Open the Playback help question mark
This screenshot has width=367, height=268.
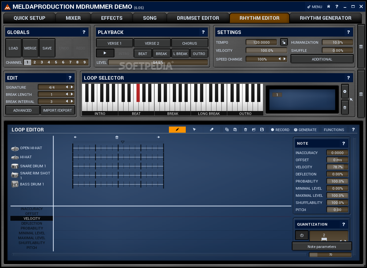[x=203, y=32]
